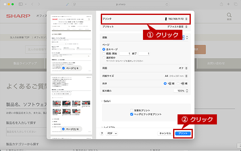
Task: Select the 全4ページ radio button
Action: [104, 49]
